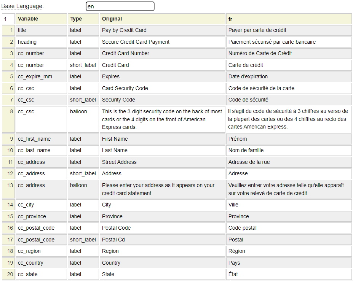Click the Variable column header
Screen dimensions: 353x281
pos(41,19)
